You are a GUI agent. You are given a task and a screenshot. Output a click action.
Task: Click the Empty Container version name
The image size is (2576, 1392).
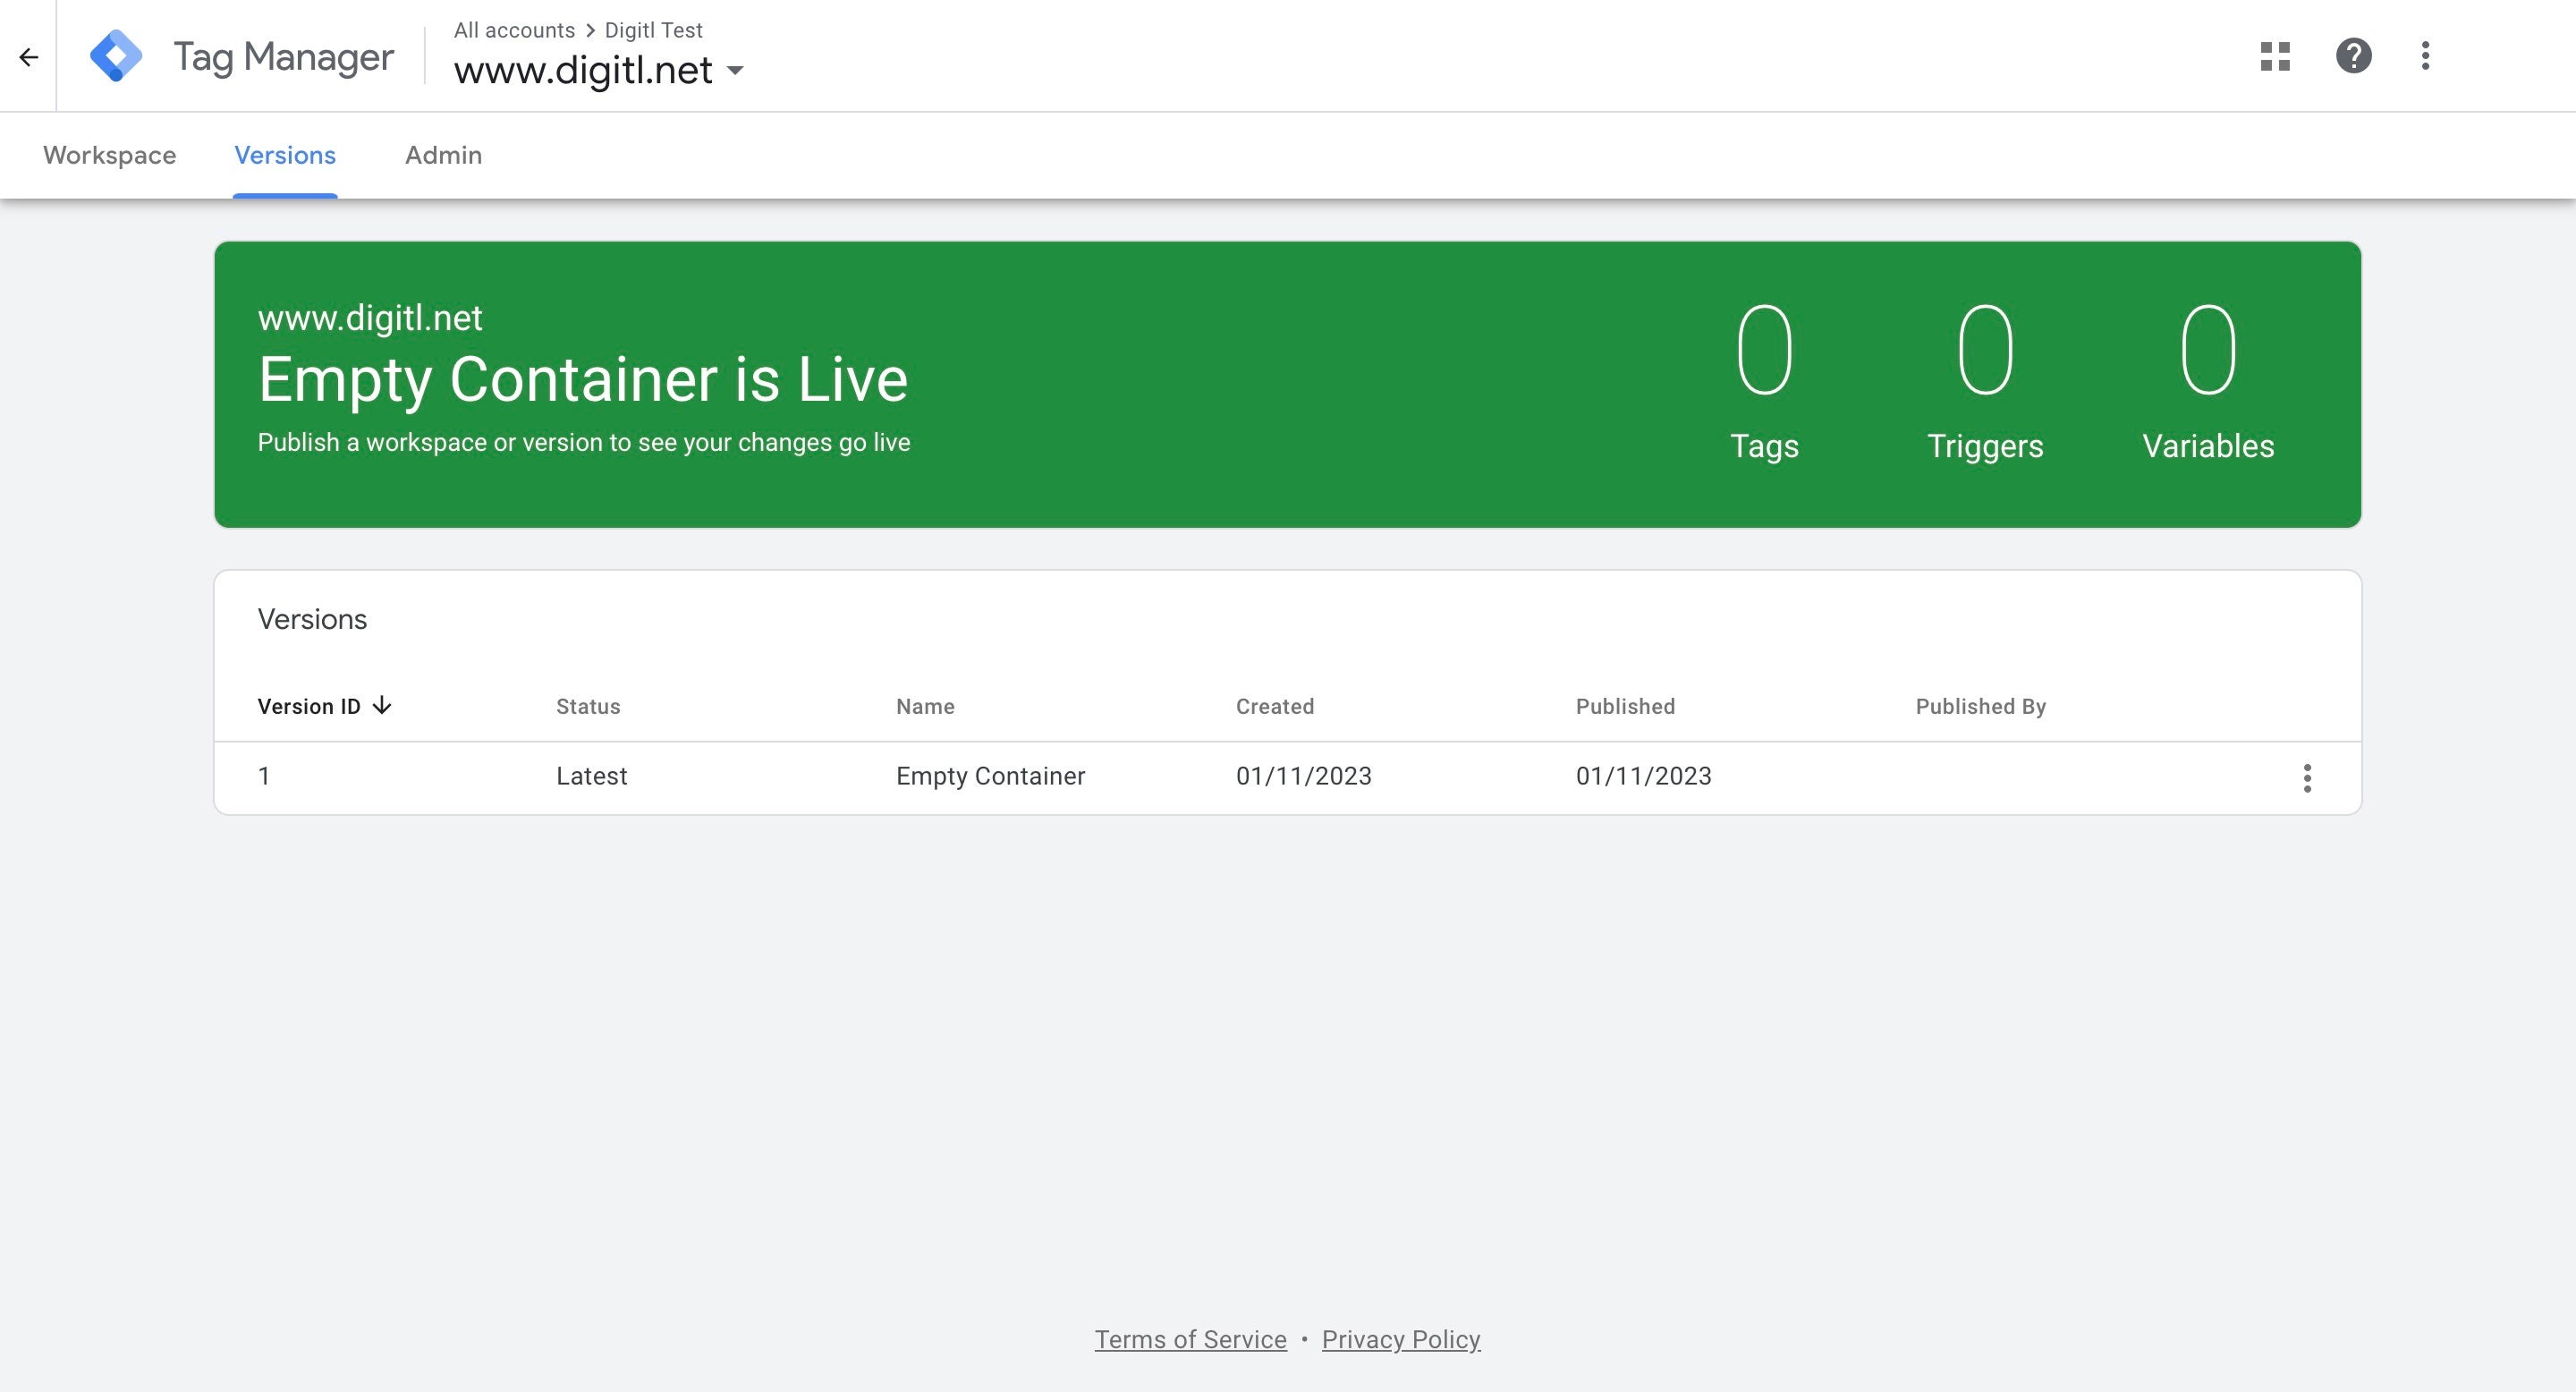point(990,776)
